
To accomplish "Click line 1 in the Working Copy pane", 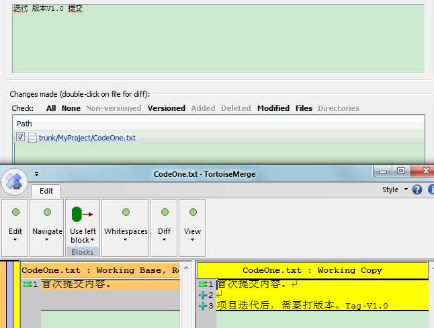I will 322,284.
